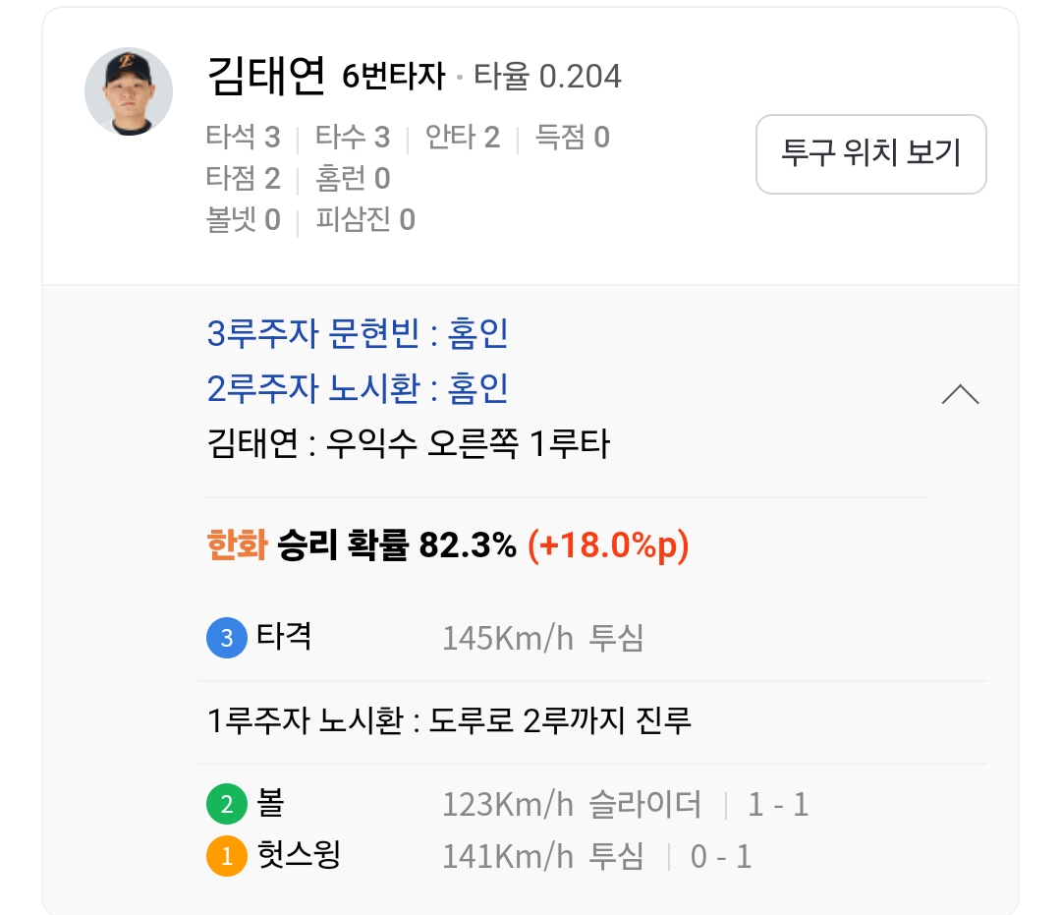The width and height of the screenshot is (1061, 915).
Task: Click the green pitch number 2 circle
Action: point(226,806)
